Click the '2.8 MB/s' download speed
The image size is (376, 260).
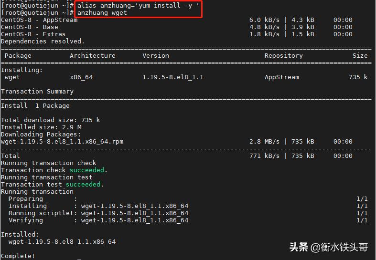pos(264,142)
